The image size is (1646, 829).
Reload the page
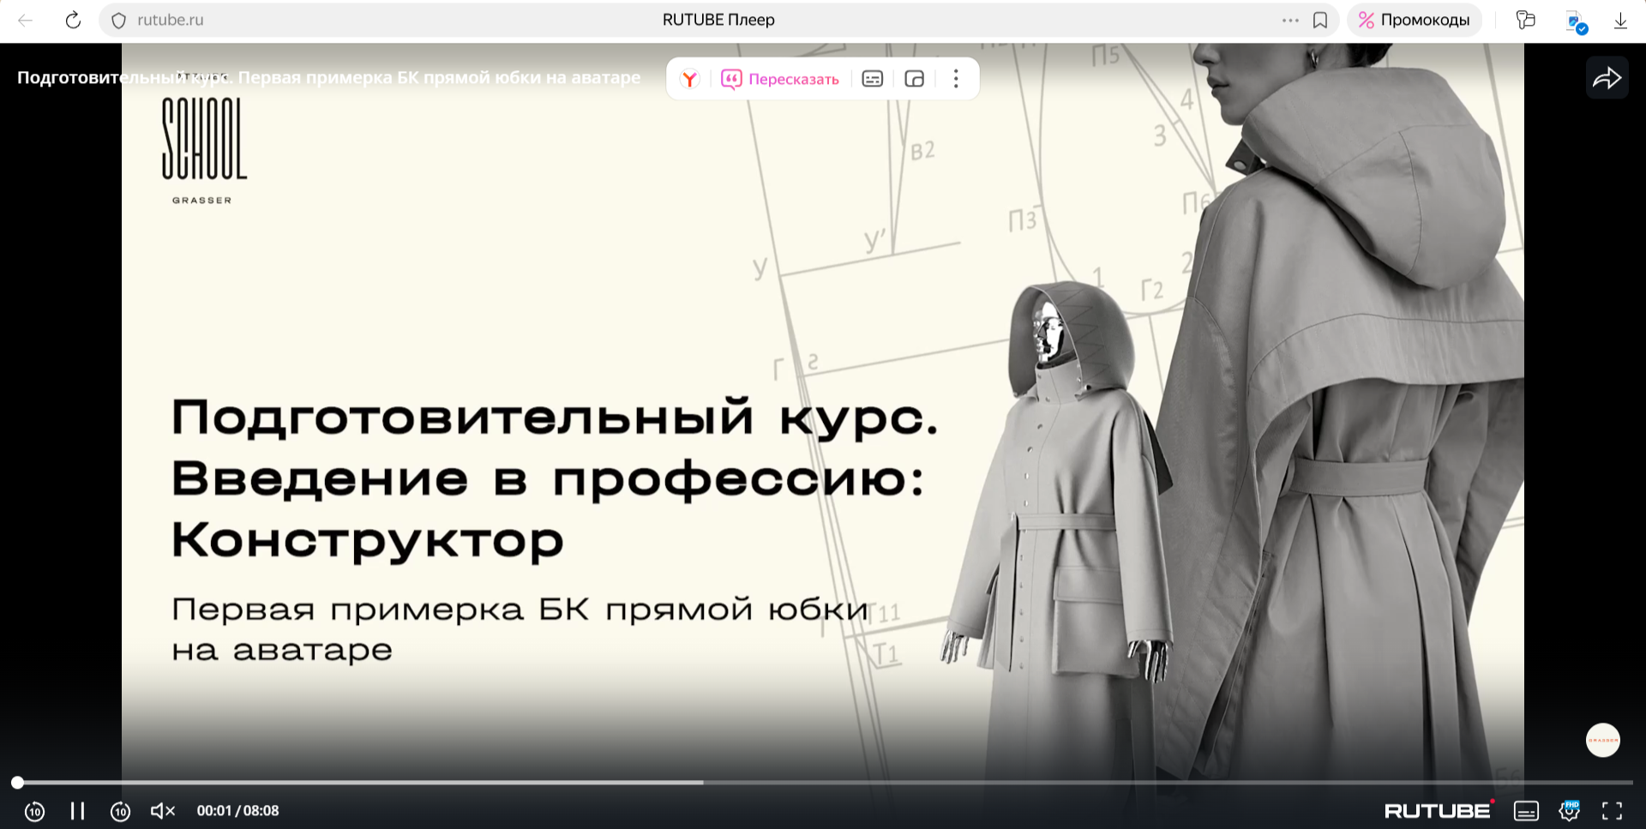[73, 21]
